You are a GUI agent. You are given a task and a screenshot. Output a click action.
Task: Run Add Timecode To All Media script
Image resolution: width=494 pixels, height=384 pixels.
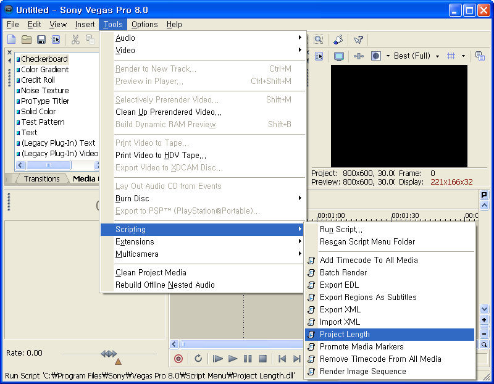pyautogui.click(x=390, y=260)
